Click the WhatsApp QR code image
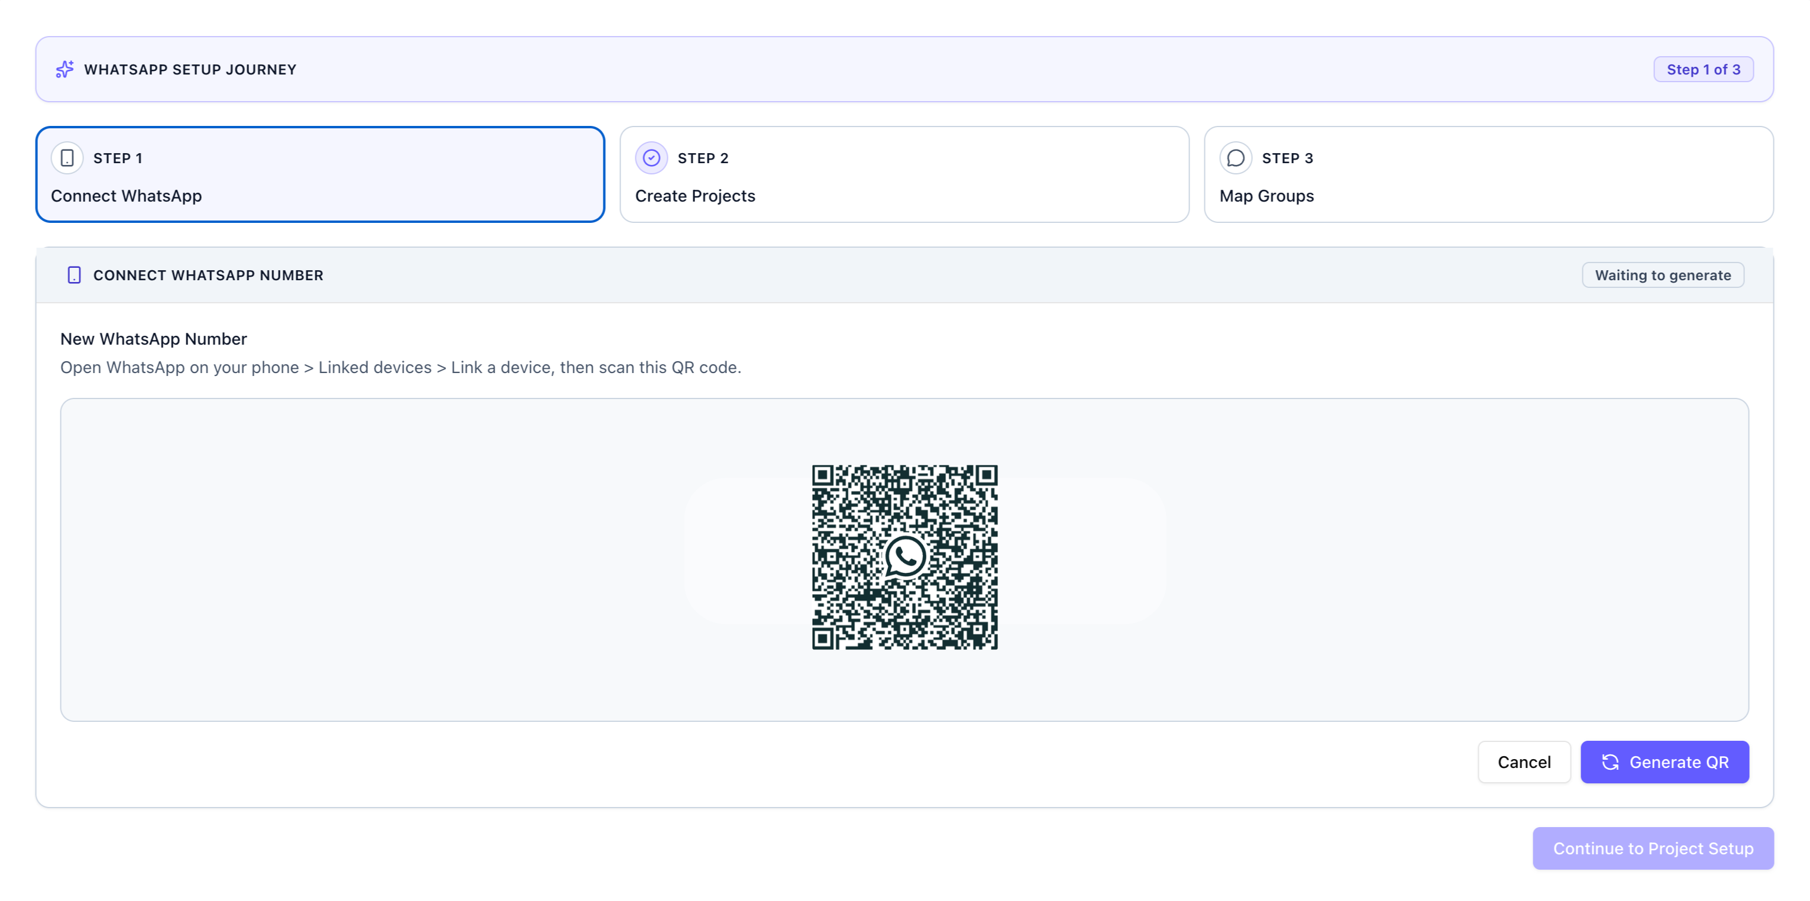 905,557
